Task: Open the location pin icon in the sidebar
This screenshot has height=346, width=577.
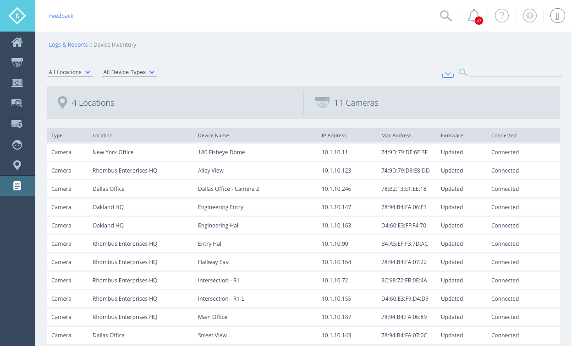Action: pos(17,165)
